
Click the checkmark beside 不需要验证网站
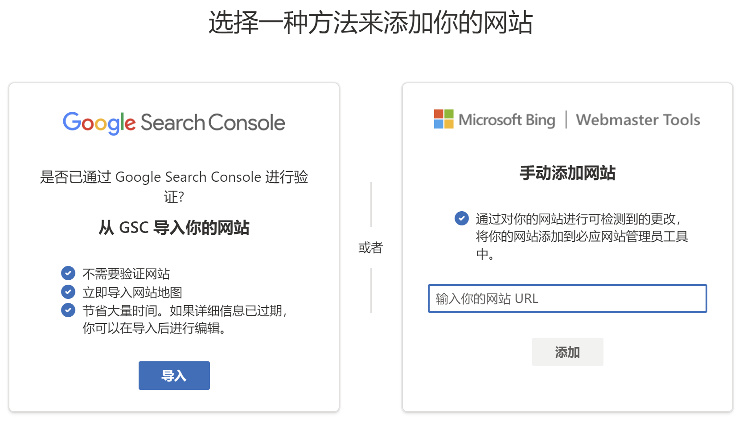click(68, 274)
